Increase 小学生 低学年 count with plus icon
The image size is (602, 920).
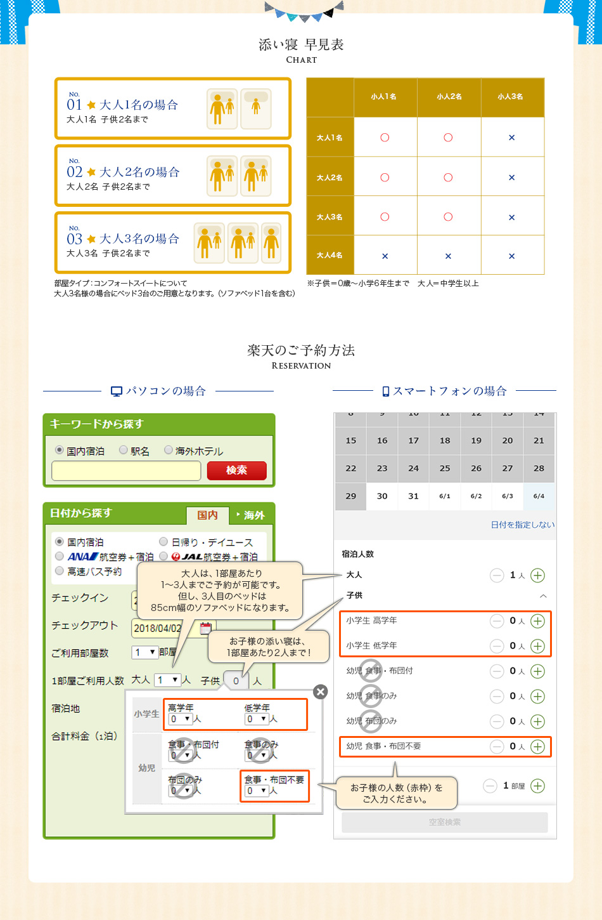pos(537,646)
